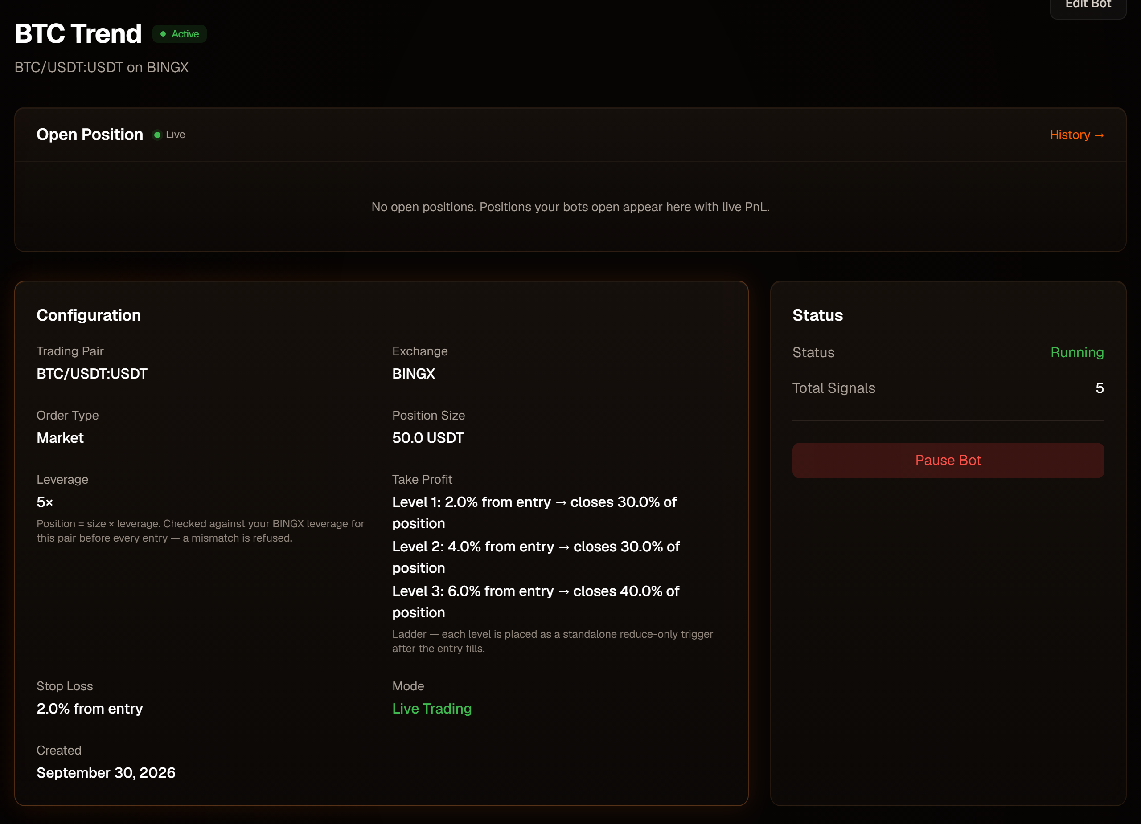Viewport: 1141px width, 824px height.
Task: Select Take Profit Level 1 line
Action: point(534,512)
